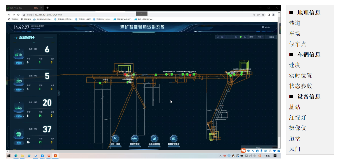Expand the 图层 layer dropdown
The width and height of the screenshot is (340, 161).
pyautogui.click(x=252, y=37)
